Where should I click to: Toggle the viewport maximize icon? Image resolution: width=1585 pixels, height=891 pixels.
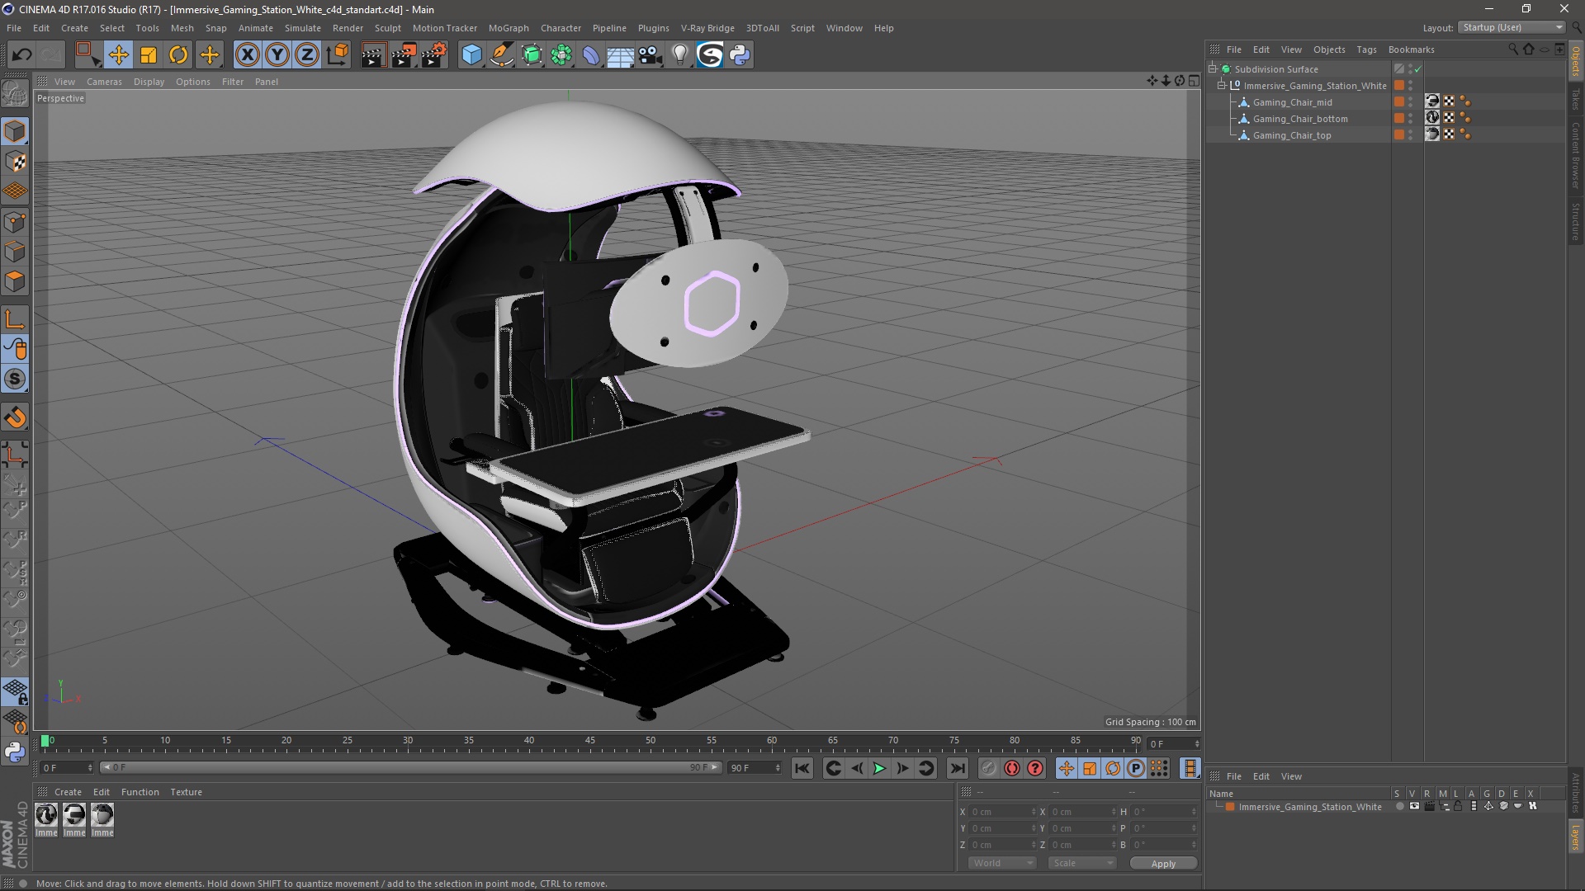pyautogui.click(x=1194, y=81)
